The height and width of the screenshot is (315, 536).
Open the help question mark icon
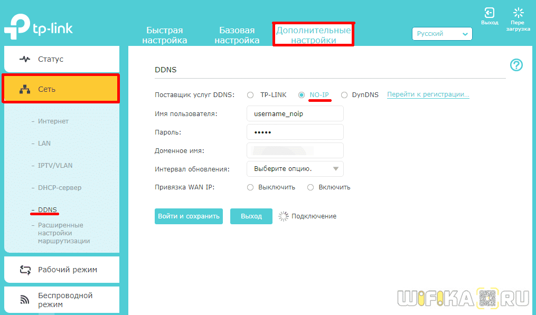[x=516, y=65]
